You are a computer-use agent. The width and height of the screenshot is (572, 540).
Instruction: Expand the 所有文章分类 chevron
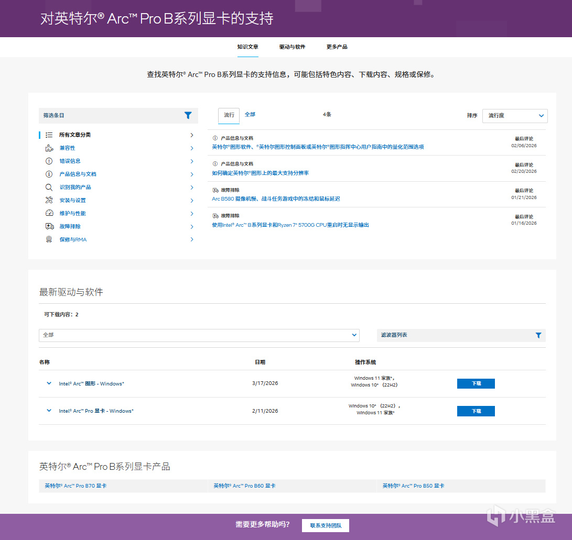click(x=192, y=135)
